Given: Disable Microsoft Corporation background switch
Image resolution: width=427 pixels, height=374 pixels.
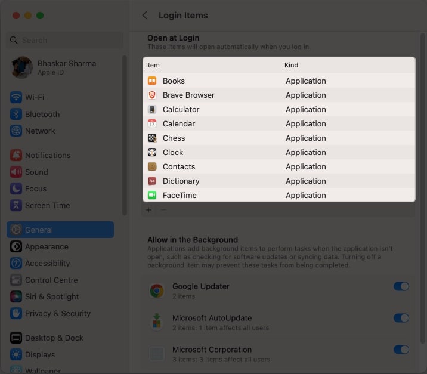Looking at the screenshot, I should 401,350.
